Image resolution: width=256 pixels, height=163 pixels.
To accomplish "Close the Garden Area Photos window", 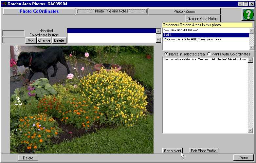I will pos(252,4).
